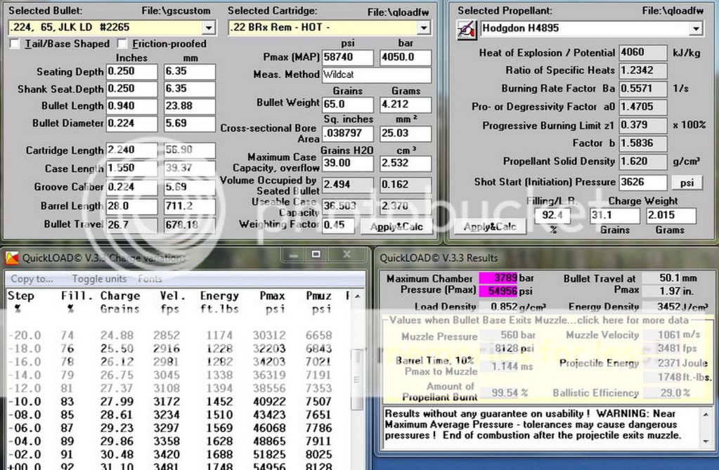This screenshot has width=719, height=470.
Task: Click the Pmax (MAP) bar field
Action: tap(406, 58)
